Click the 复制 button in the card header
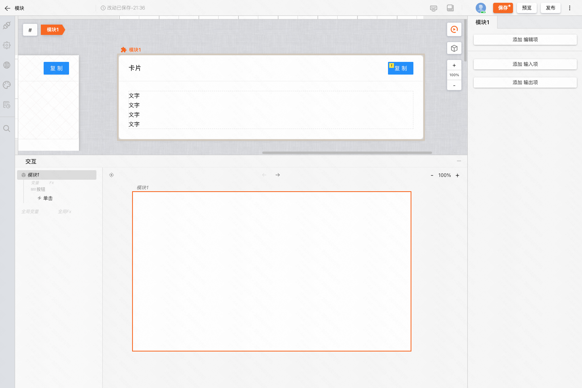Screen dimensions: 582x388 pos(401,68)
